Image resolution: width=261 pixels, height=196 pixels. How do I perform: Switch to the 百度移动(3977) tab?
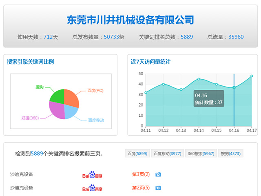tap(168, 154)
